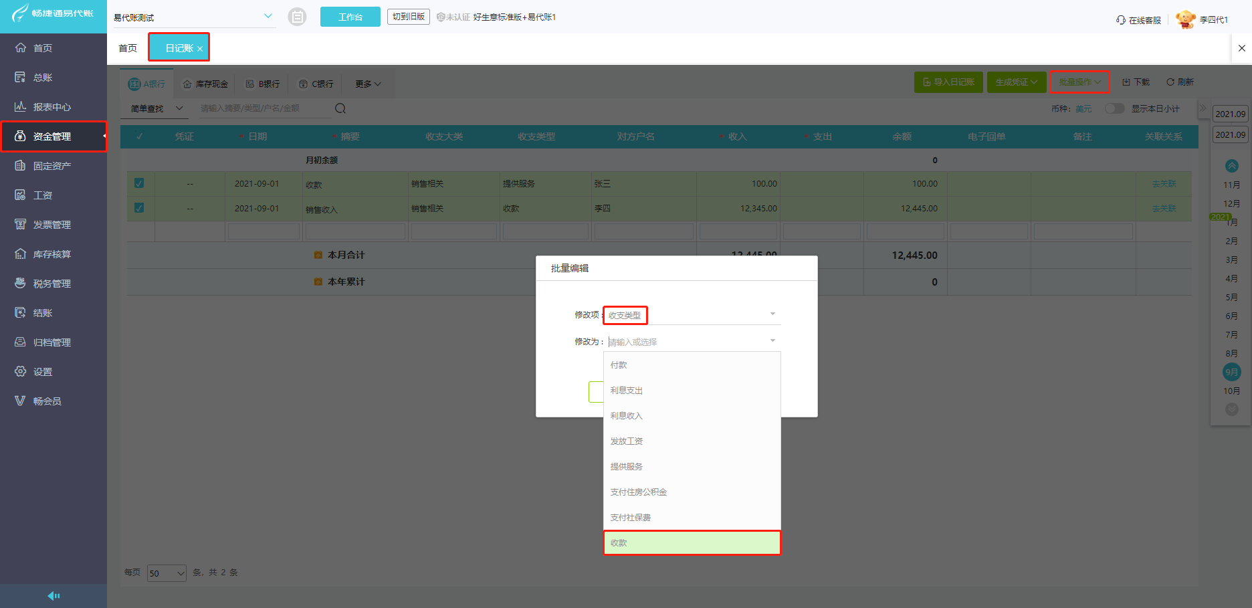The width and height of the screenshot is (1252, 608).
Task: Select 资金管理 in the sidebar
Action: 54,136
